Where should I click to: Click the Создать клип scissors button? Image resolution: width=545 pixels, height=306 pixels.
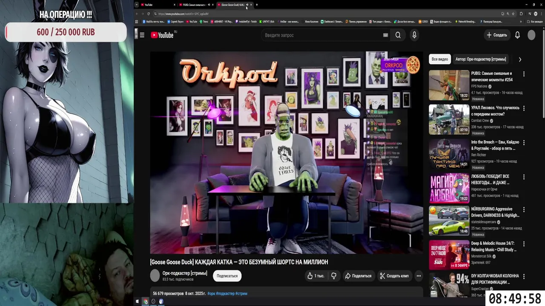394,276
